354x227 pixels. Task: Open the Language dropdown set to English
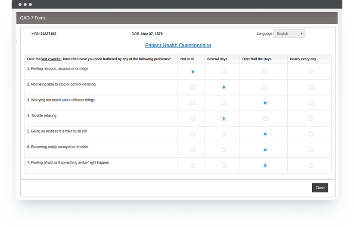(x=289, y=34)
